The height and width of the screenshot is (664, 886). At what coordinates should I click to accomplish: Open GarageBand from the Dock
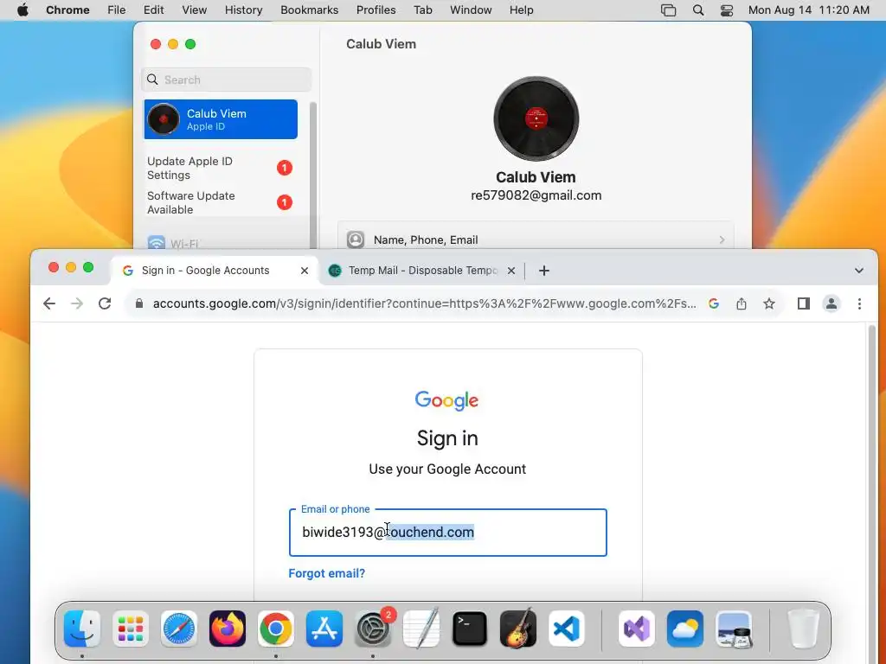tap(518, 629)
